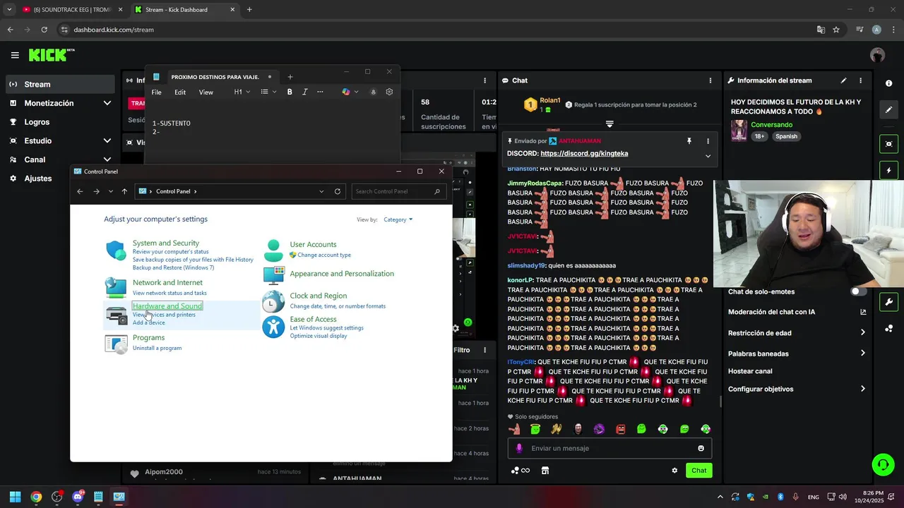Screen dimensions: 904x508
Task: Open H1 heading dropdown in Notepad
Action: [x=242, y=92]
